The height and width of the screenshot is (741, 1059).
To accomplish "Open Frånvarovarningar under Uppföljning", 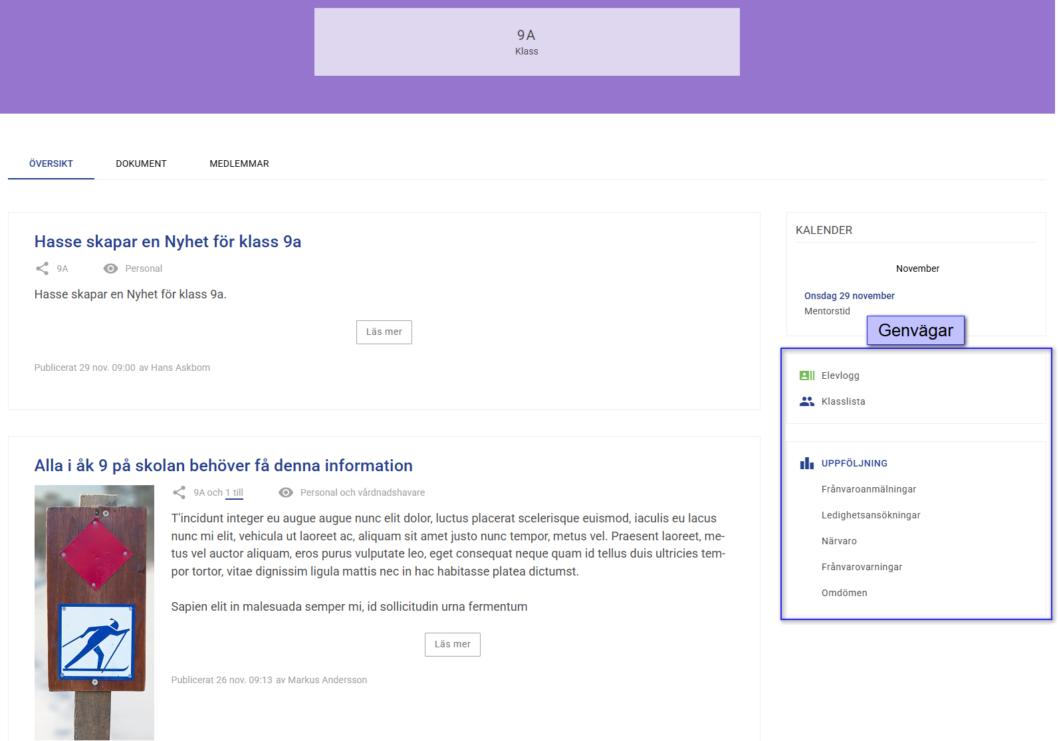I will tap(862, 567).
